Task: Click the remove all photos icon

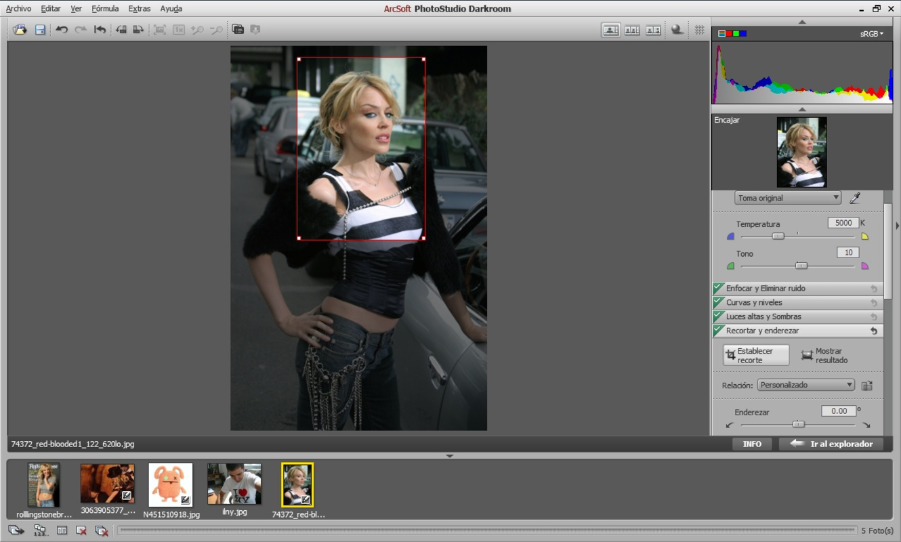Action: (x=101, y=530)
